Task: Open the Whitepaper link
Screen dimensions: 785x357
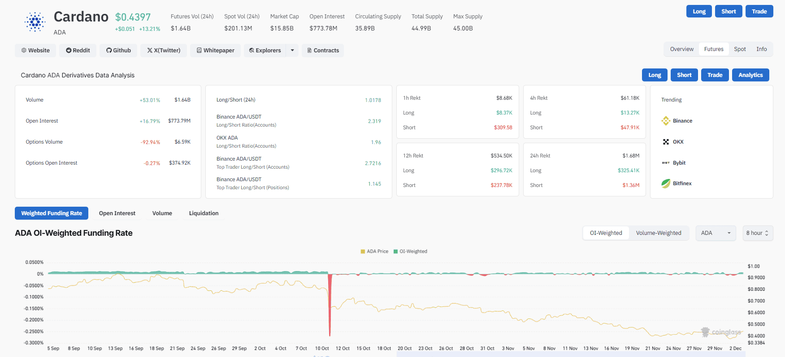Action: pos(215,51)
